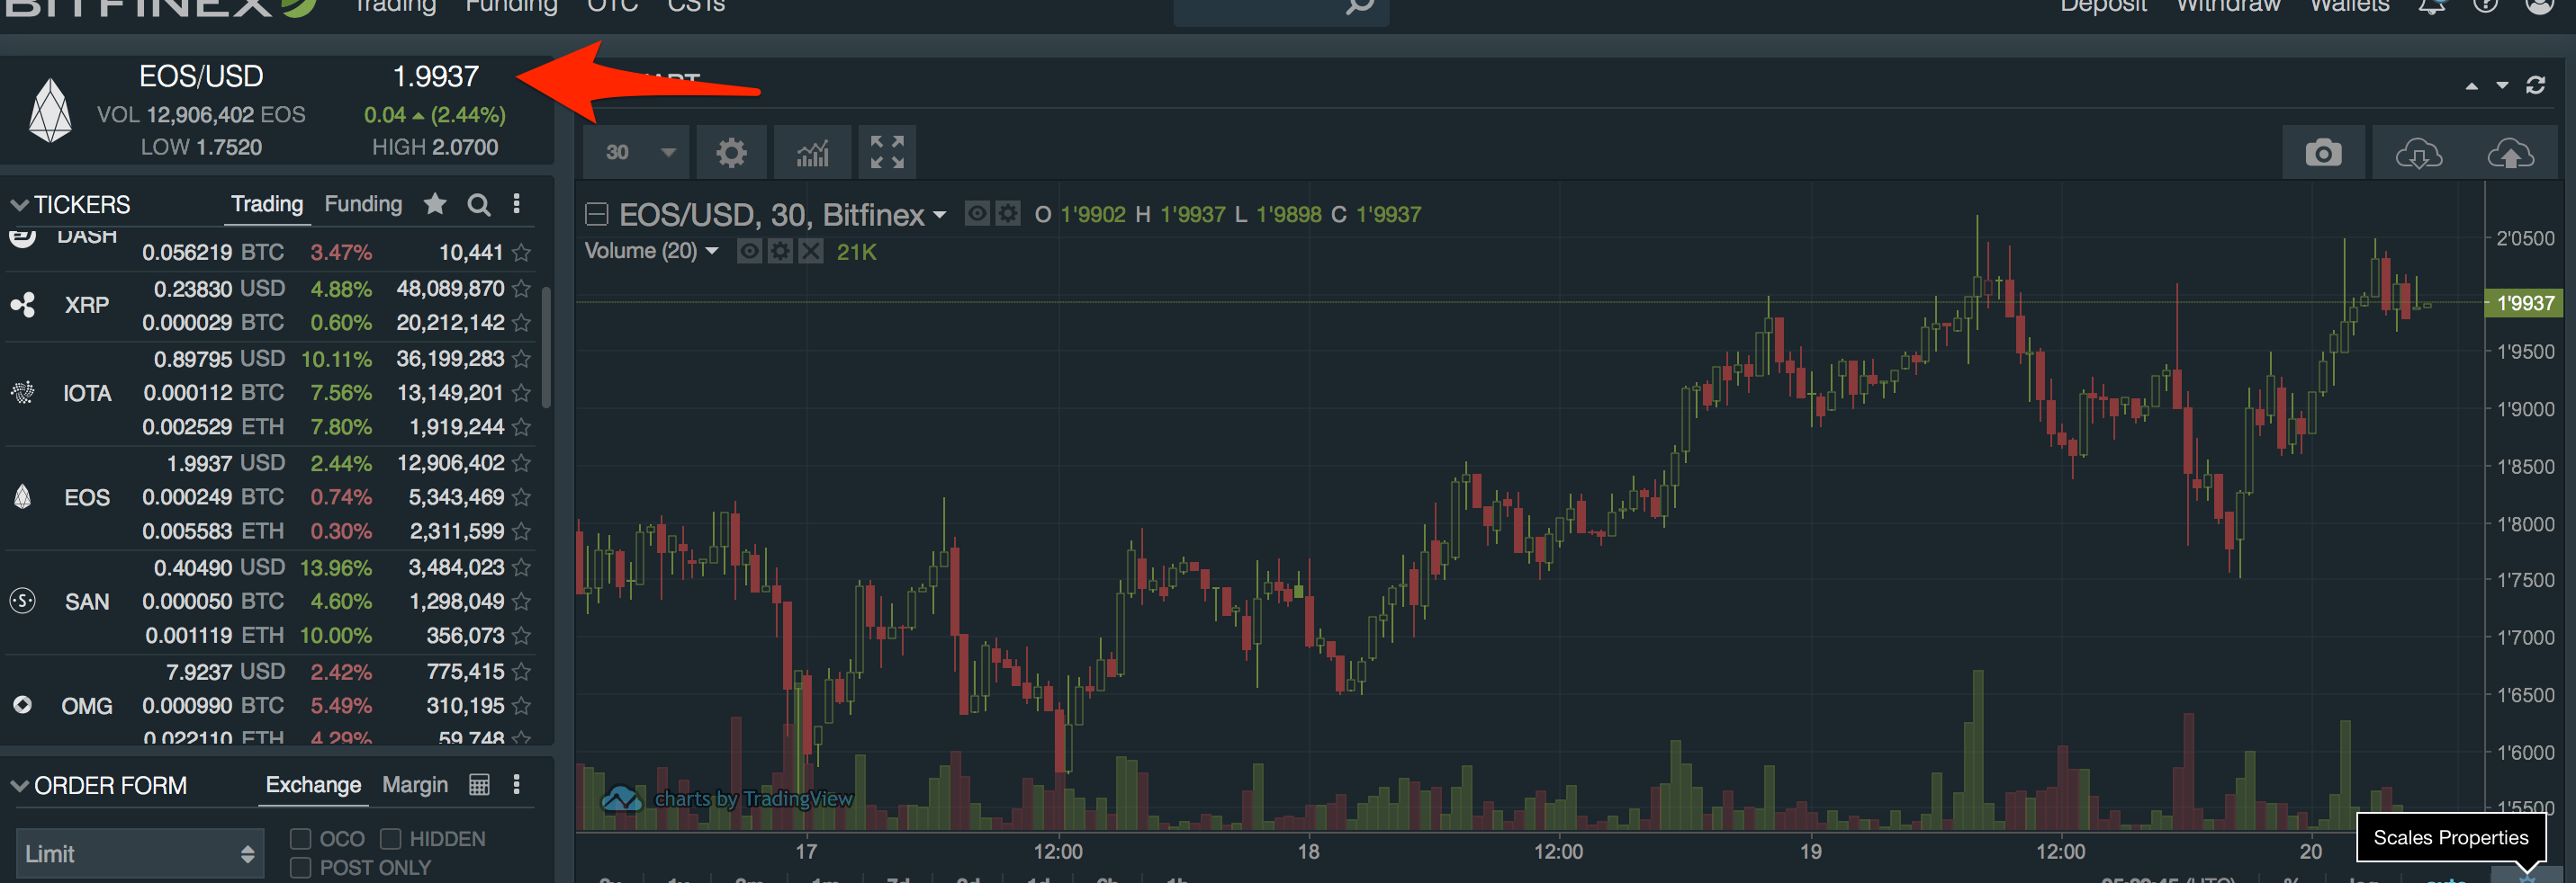Screen dimensions: 2576x883
Task: Take a chart snapshot with camera icon
Action: [x=2323, y=153]
